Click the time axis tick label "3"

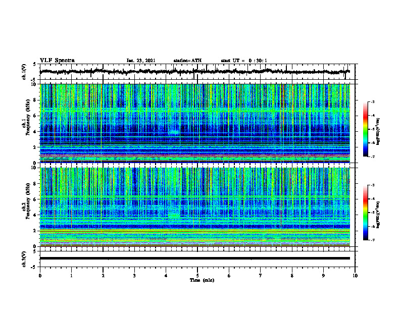click(134, 276)
